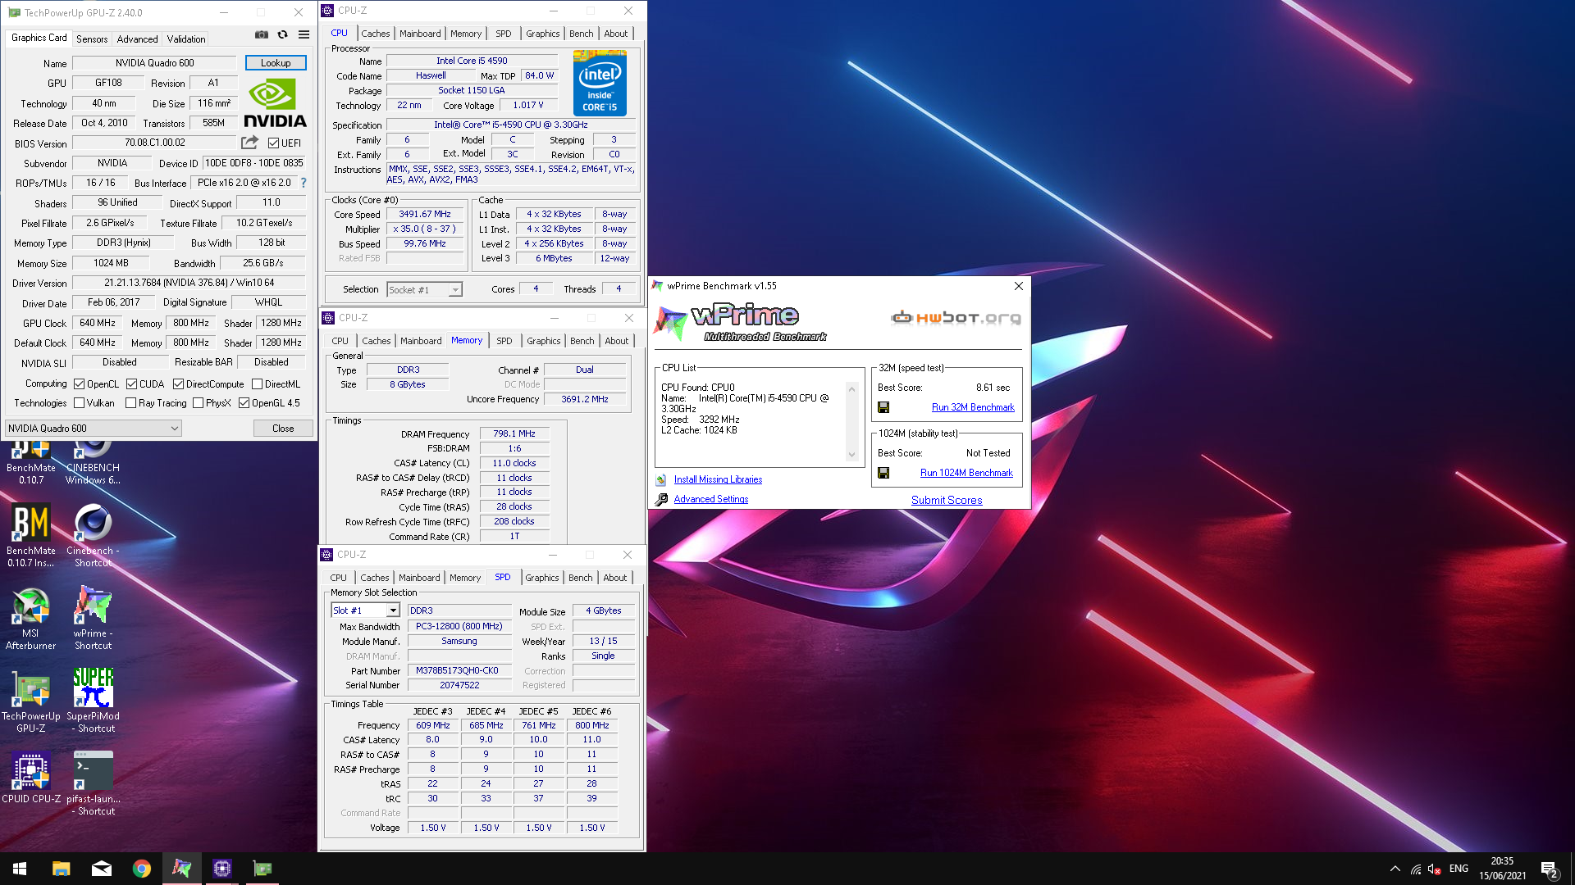Image resolution: width=1575 pixels, height=885 pixels.
Task: Click Submit Scores link
Action: (947, 500)
